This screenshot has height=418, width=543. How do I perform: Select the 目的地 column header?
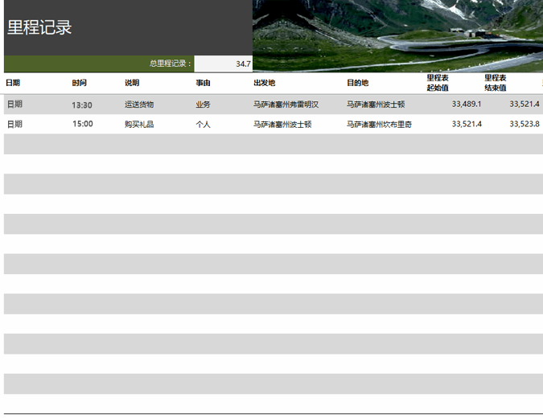coord(358,83)
